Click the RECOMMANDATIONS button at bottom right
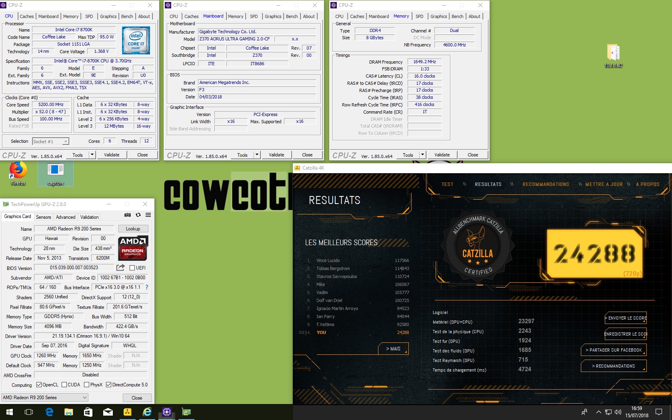 coord(614,366)
